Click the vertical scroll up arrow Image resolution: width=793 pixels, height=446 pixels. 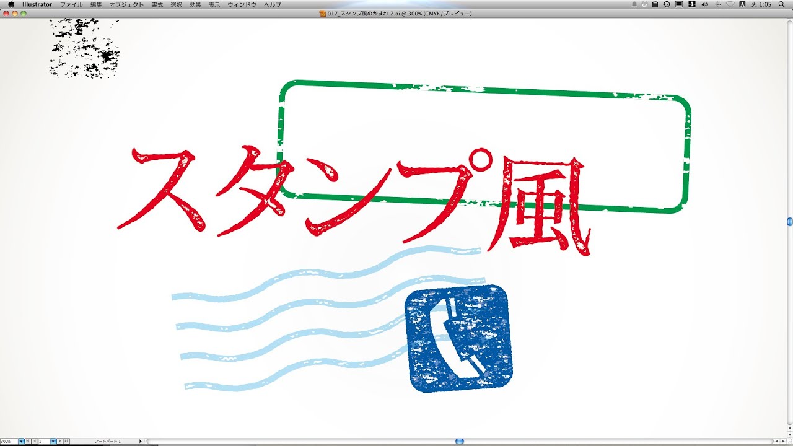click(790, 429)
